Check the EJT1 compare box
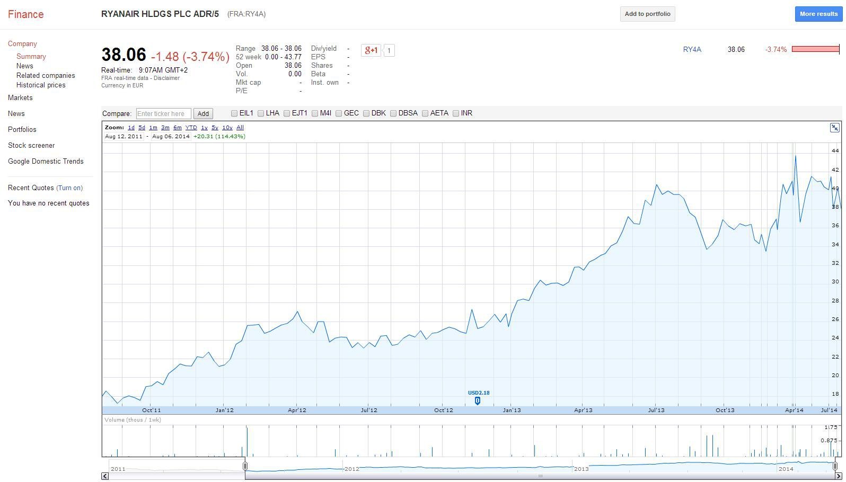Viewport: 846px width, 482px height. (287, 113)
